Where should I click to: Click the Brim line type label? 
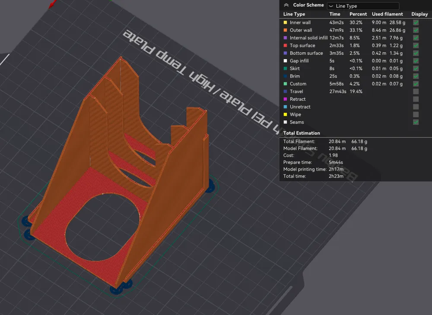coord(295,76)
